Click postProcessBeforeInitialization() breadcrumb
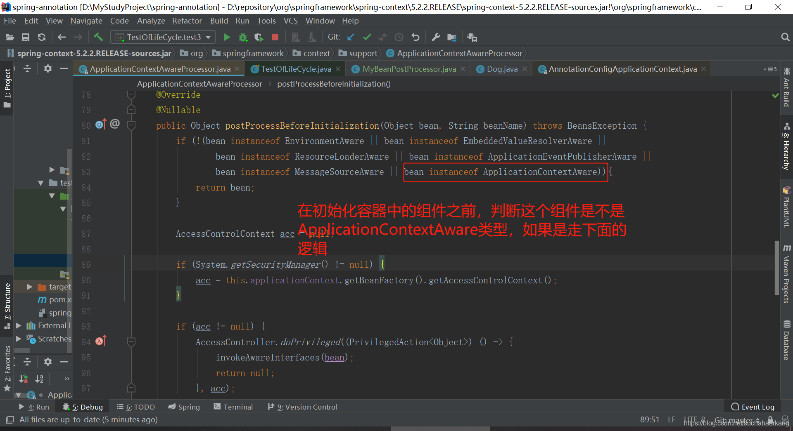793x431 pixels. tap(334, 84)
